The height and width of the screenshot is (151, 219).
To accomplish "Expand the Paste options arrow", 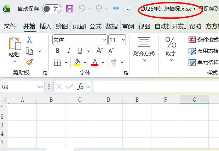I will tap(15, 61).
